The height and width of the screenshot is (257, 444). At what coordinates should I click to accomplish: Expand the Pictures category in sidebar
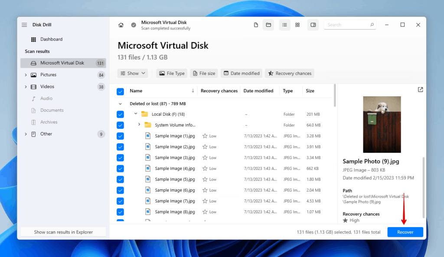click(26, 75)
